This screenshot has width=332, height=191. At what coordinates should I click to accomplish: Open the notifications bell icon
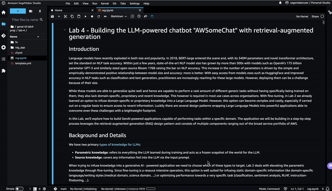(281, 3)
